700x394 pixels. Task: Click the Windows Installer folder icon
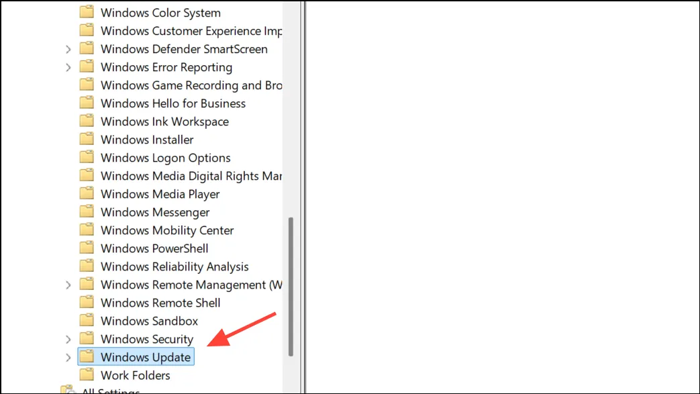pyautogui.click(x=87, y=139)
